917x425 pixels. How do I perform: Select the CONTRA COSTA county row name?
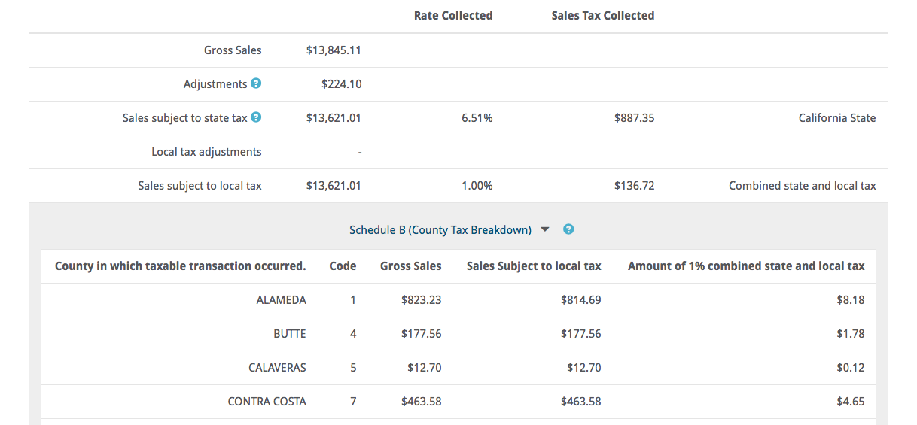[267, 402]
